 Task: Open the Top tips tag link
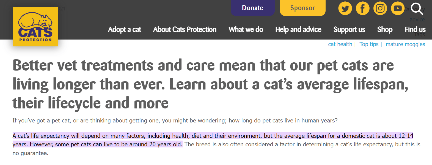pyautogui.click(x=369, y=44)
